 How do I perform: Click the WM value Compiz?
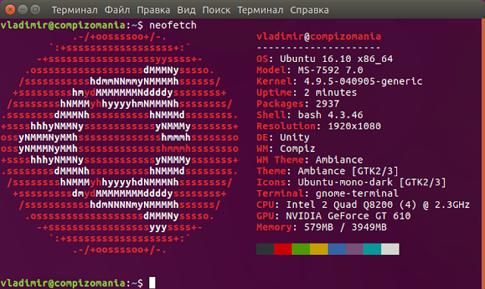point(298,148)
